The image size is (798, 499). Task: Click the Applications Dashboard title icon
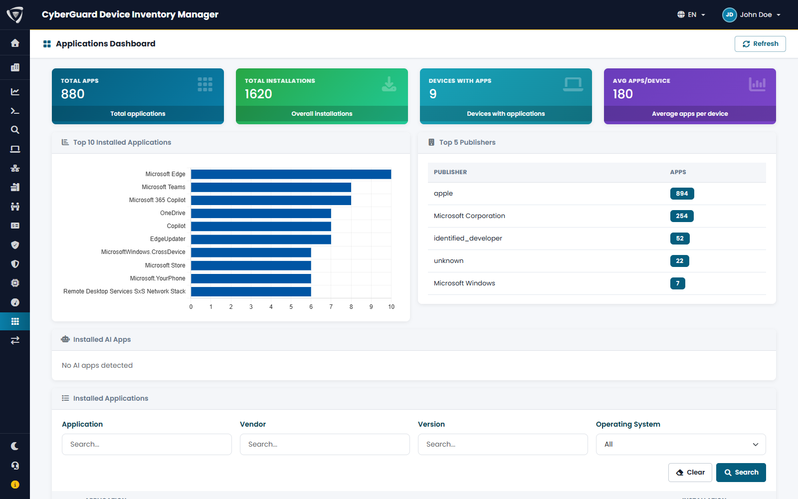pyautogui.click(x=47, y=44)
